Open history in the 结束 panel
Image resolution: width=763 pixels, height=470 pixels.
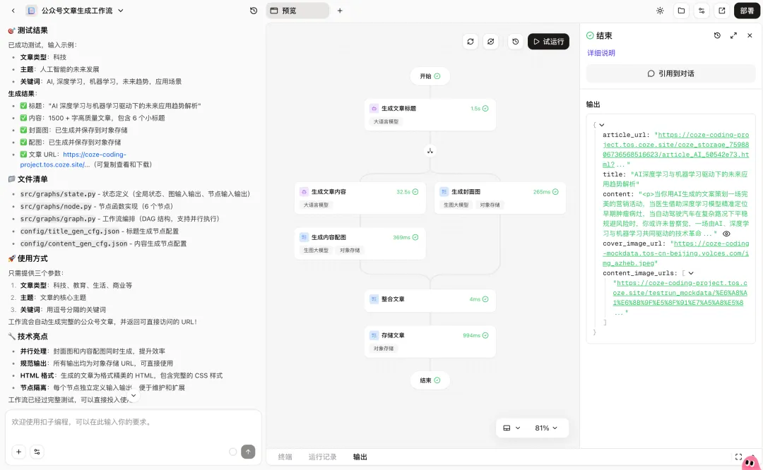pos(717,35)
